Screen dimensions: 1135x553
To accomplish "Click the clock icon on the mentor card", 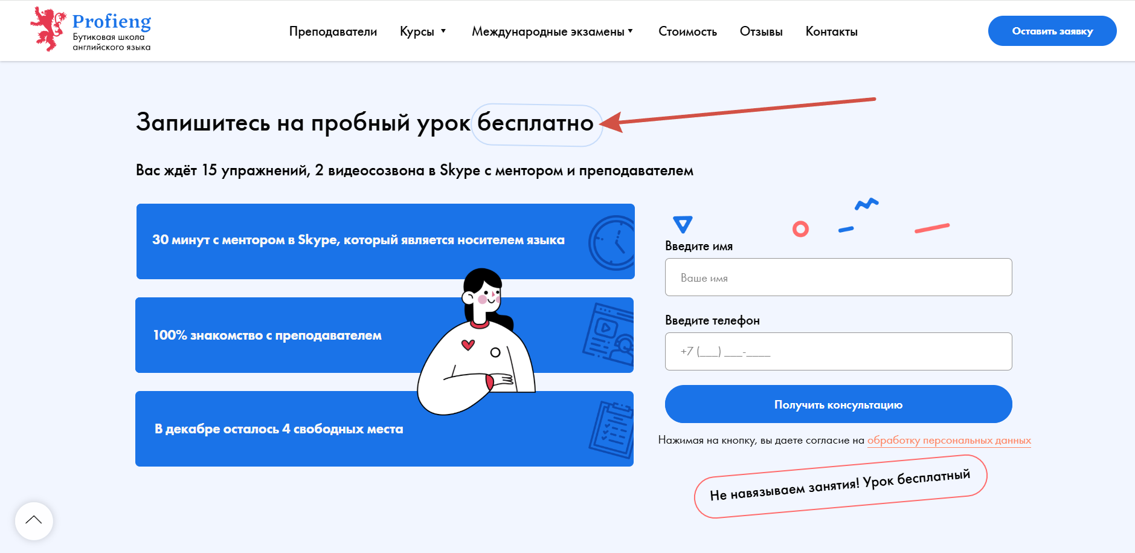I will pos(611,242).
